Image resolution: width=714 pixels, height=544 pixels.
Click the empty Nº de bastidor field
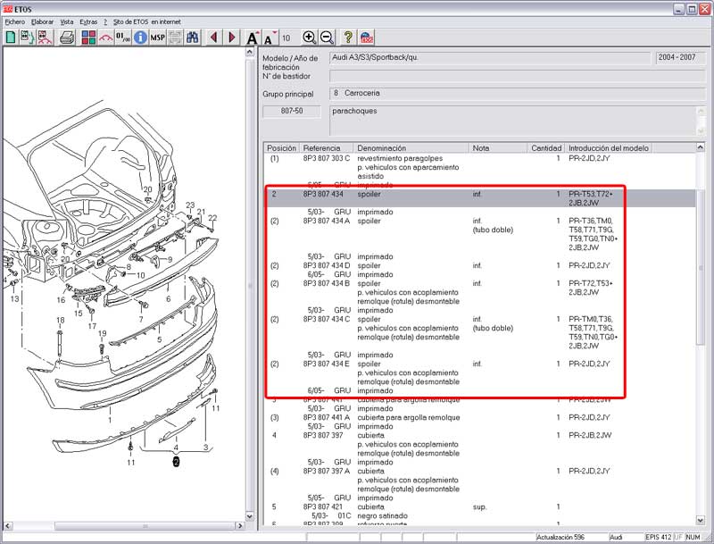tap(518, 76)
